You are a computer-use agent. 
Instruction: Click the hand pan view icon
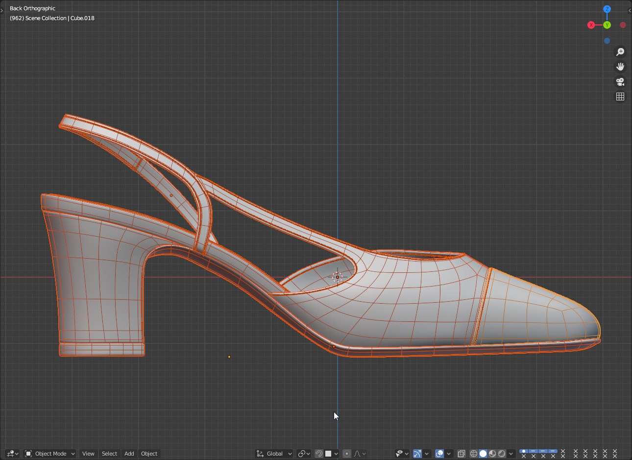pyautogui.click(x=620, y=67)
